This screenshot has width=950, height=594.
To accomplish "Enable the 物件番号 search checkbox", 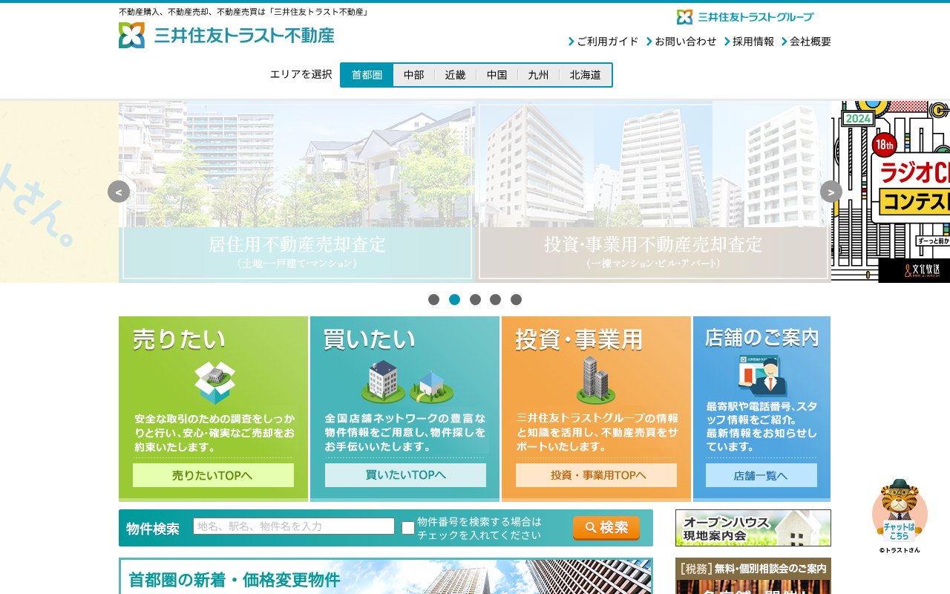I will 407,528.
